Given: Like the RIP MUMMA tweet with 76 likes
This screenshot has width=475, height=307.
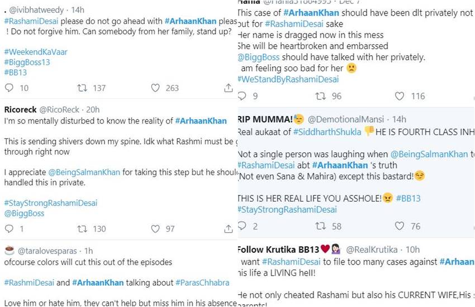Looking at the screenshot, I should click(400, 226).
